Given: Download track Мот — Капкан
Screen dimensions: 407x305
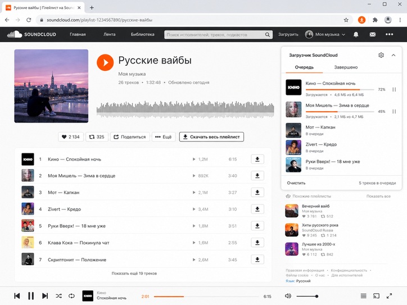Looking at the screenshot, I should pyautogui.click(x=257, y=192).
